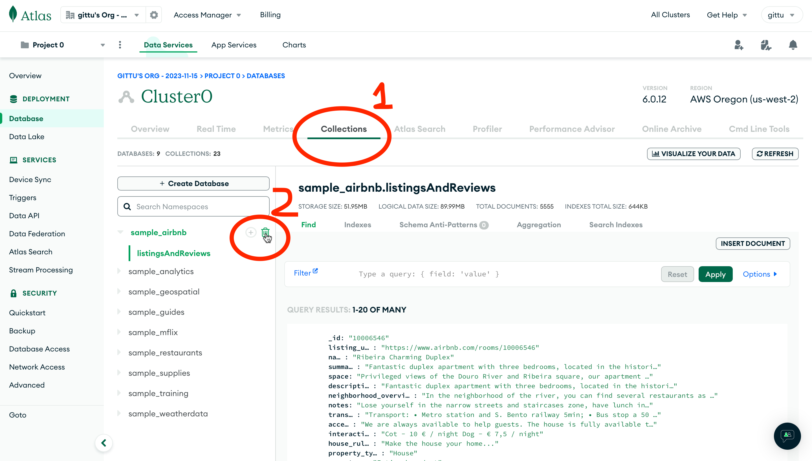Expand query Options
The width and height of the screenshot is (812, 461).
point(760,274)
